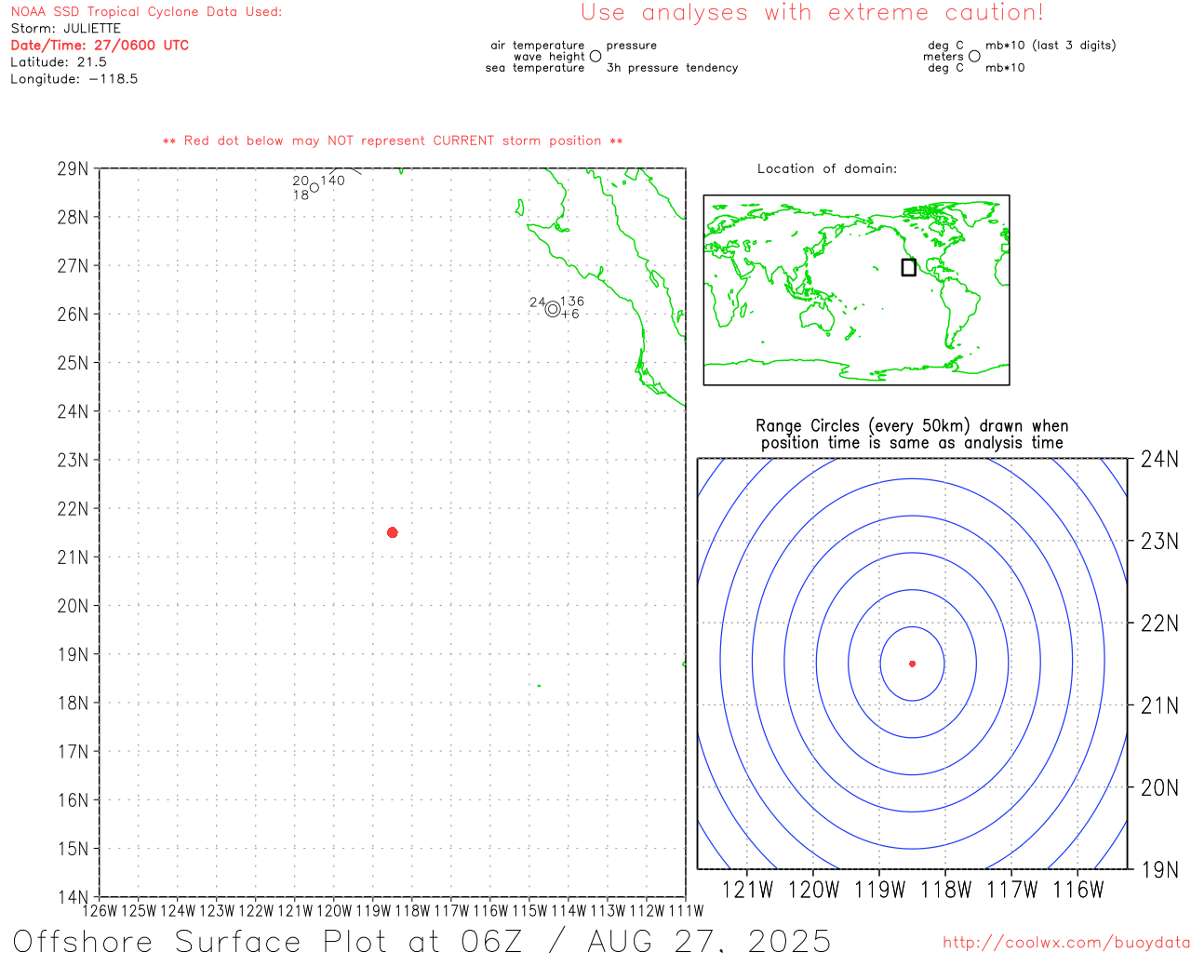This screenshot has width=1191, height=953.
Task: Click the '111W' longitude axis label
Action: coord(686,910)
